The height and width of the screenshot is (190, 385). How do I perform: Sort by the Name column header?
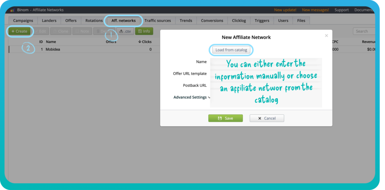(51, 42)
